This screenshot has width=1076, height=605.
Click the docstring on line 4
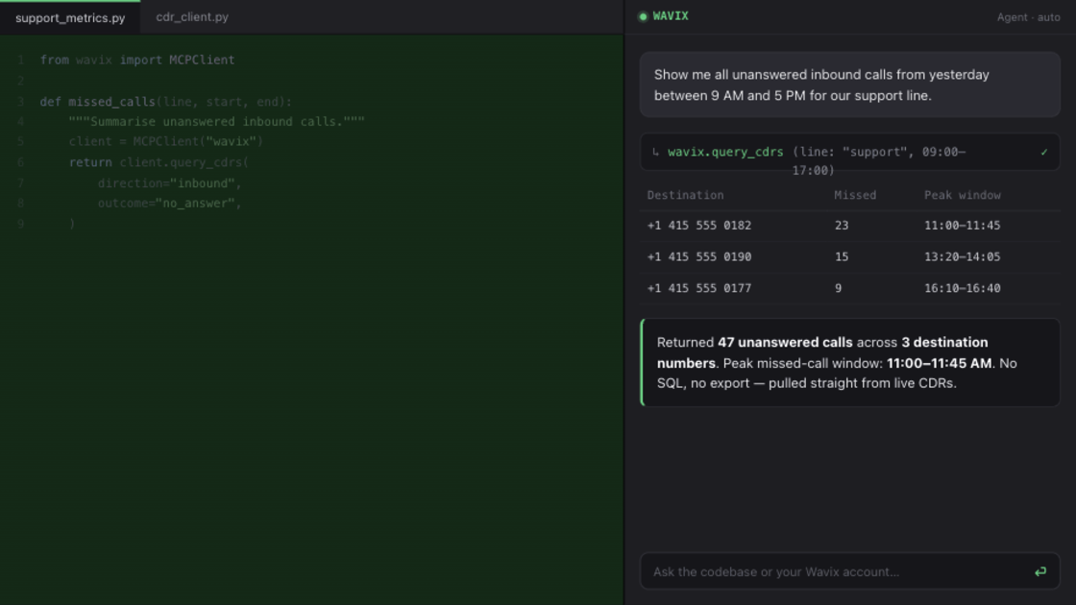coord(216,122)
